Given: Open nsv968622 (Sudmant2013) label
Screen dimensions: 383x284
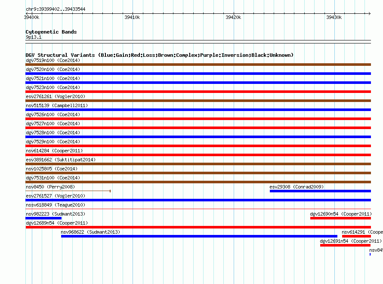Looking at the screenshot, I should (90, 232).
